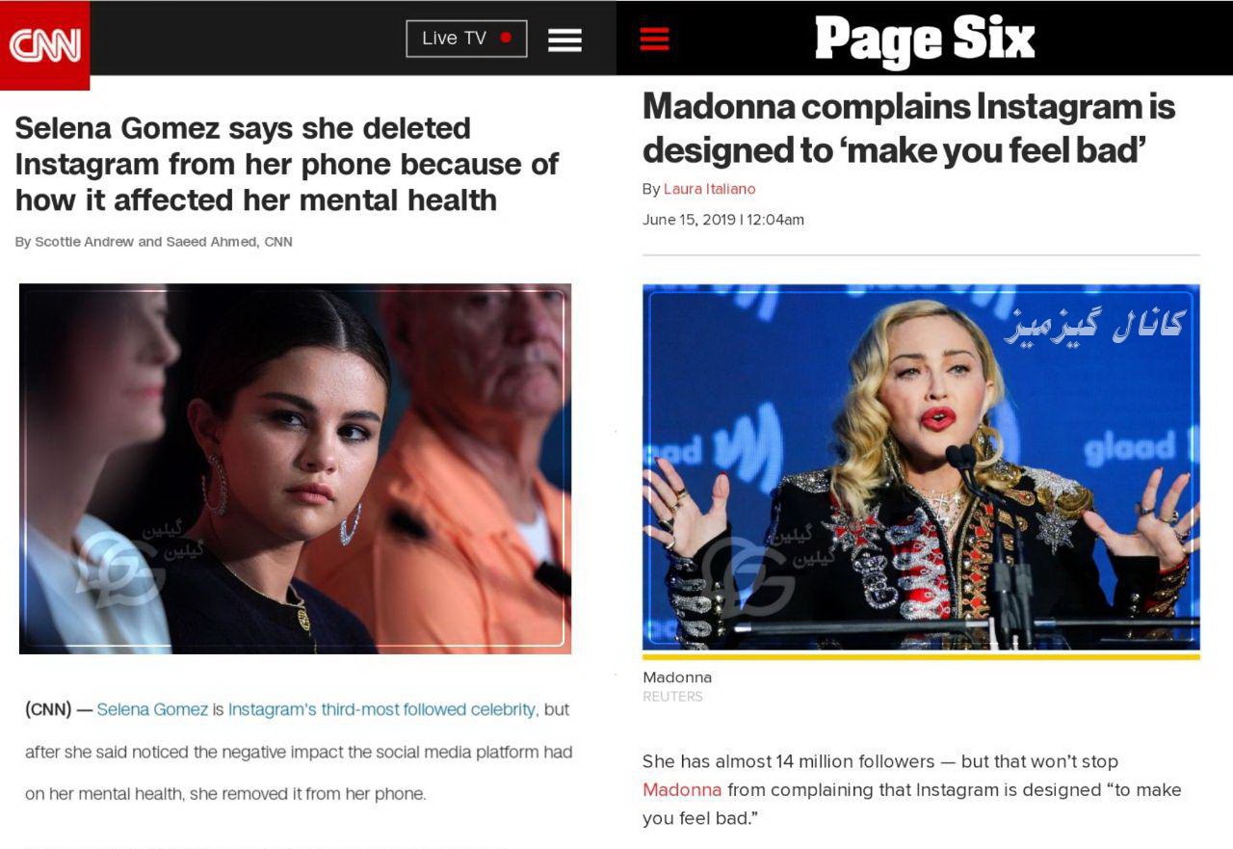
Task: Click the red Madonna link in article
Action: click(682, 790)
